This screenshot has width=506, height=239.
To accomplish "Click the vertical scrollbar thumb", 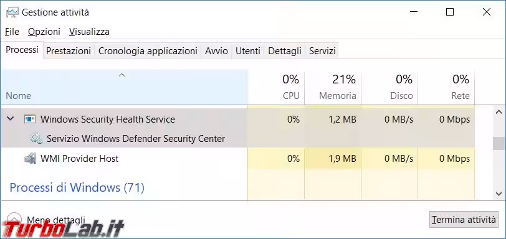I will pos(499,144).
